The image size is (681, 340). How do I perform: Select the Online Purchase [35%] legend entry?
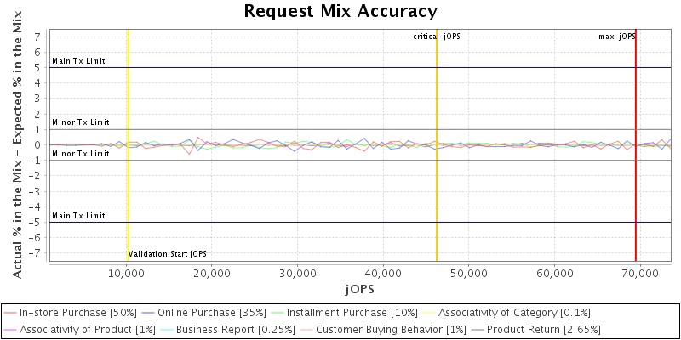coord(215,313)
